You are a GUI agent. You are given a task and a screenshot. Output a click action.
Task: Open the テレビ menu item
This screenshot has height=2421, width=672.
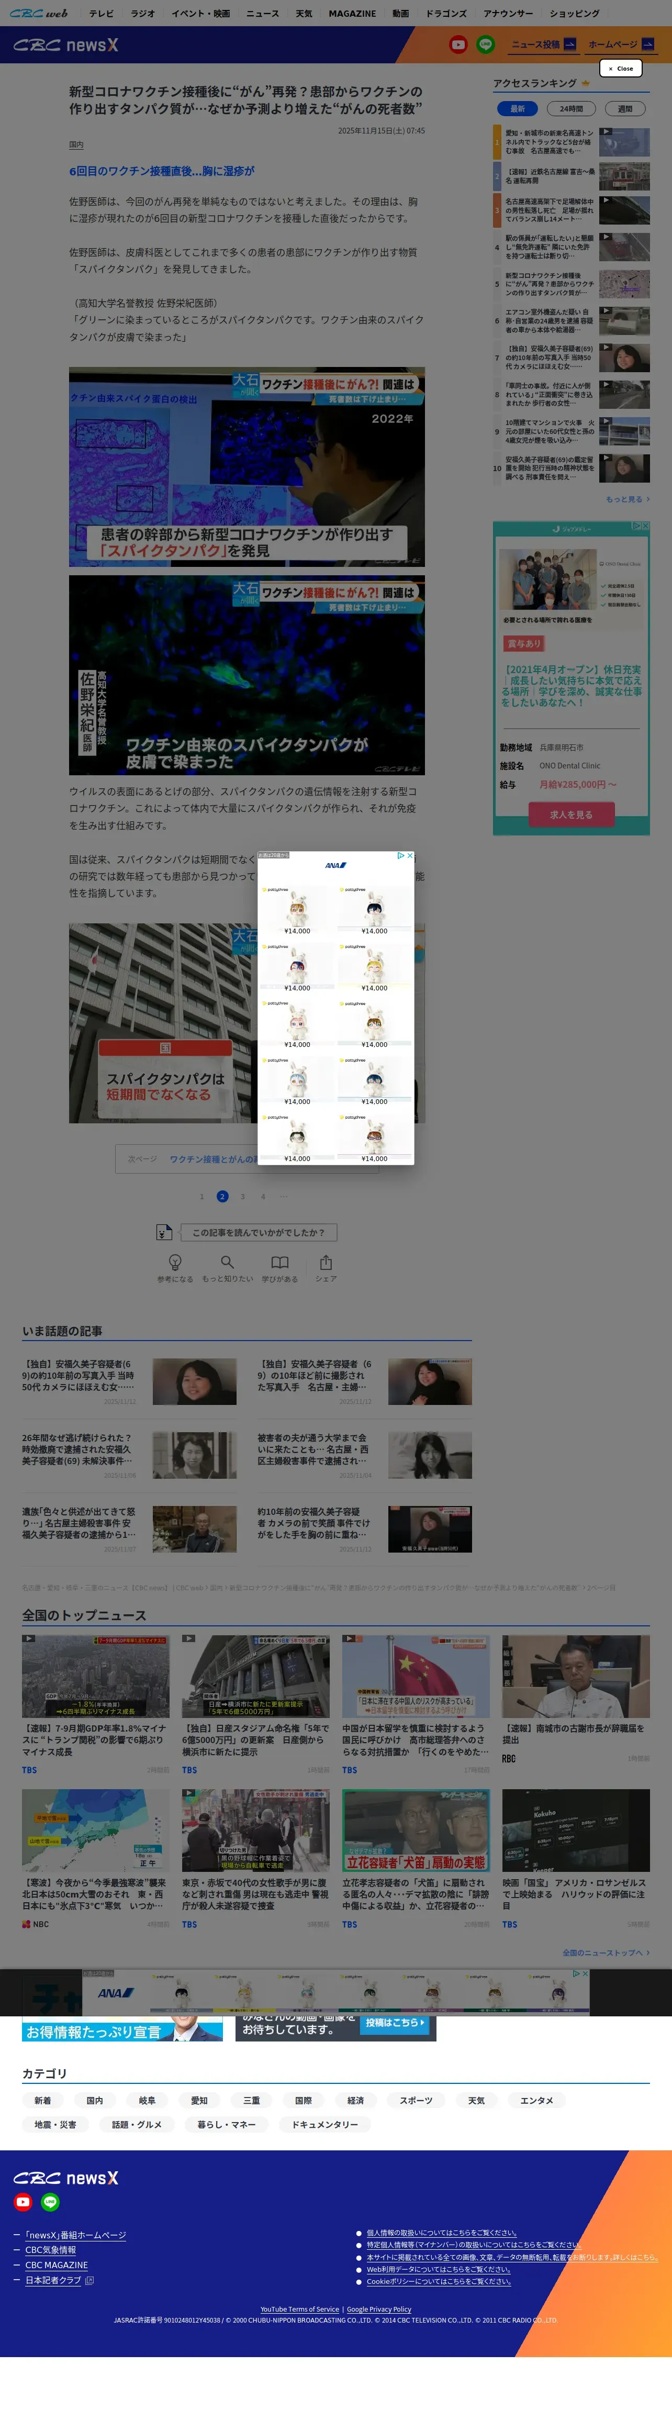[x=100, y=14]
